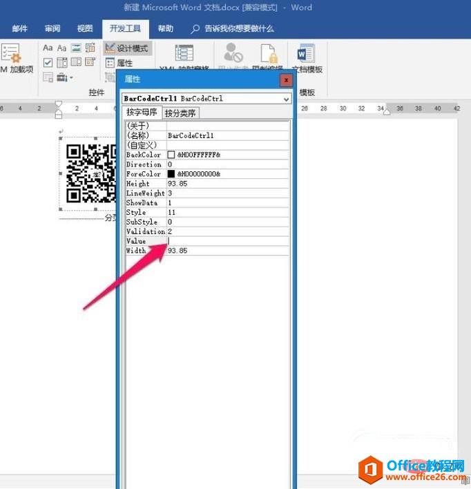
Task: Select the 开发工具 (Developer) tab
Action: pos(126,29)
